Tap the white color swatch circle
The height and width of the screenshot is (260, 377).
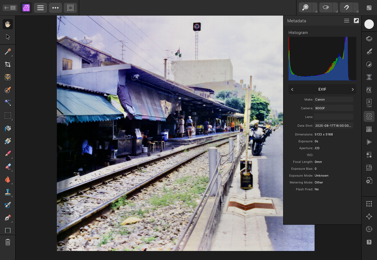tap(369, 24)
